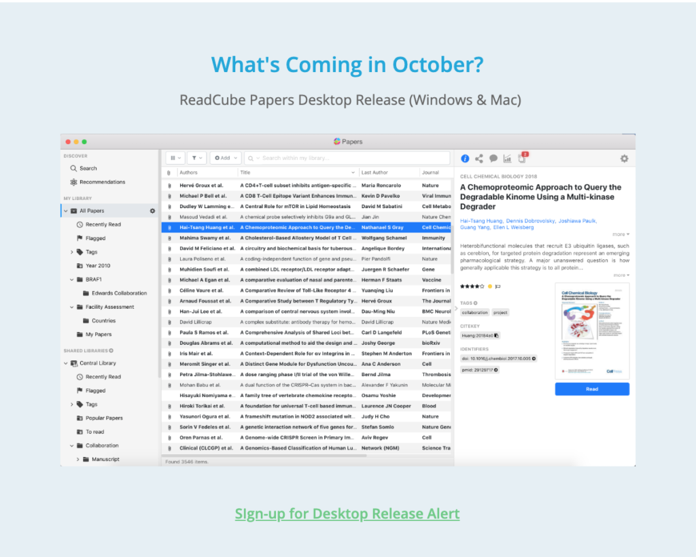The image size is (696, 557).
Task: Toggle the info panel with the i icon
Action: tap(464, 158)
